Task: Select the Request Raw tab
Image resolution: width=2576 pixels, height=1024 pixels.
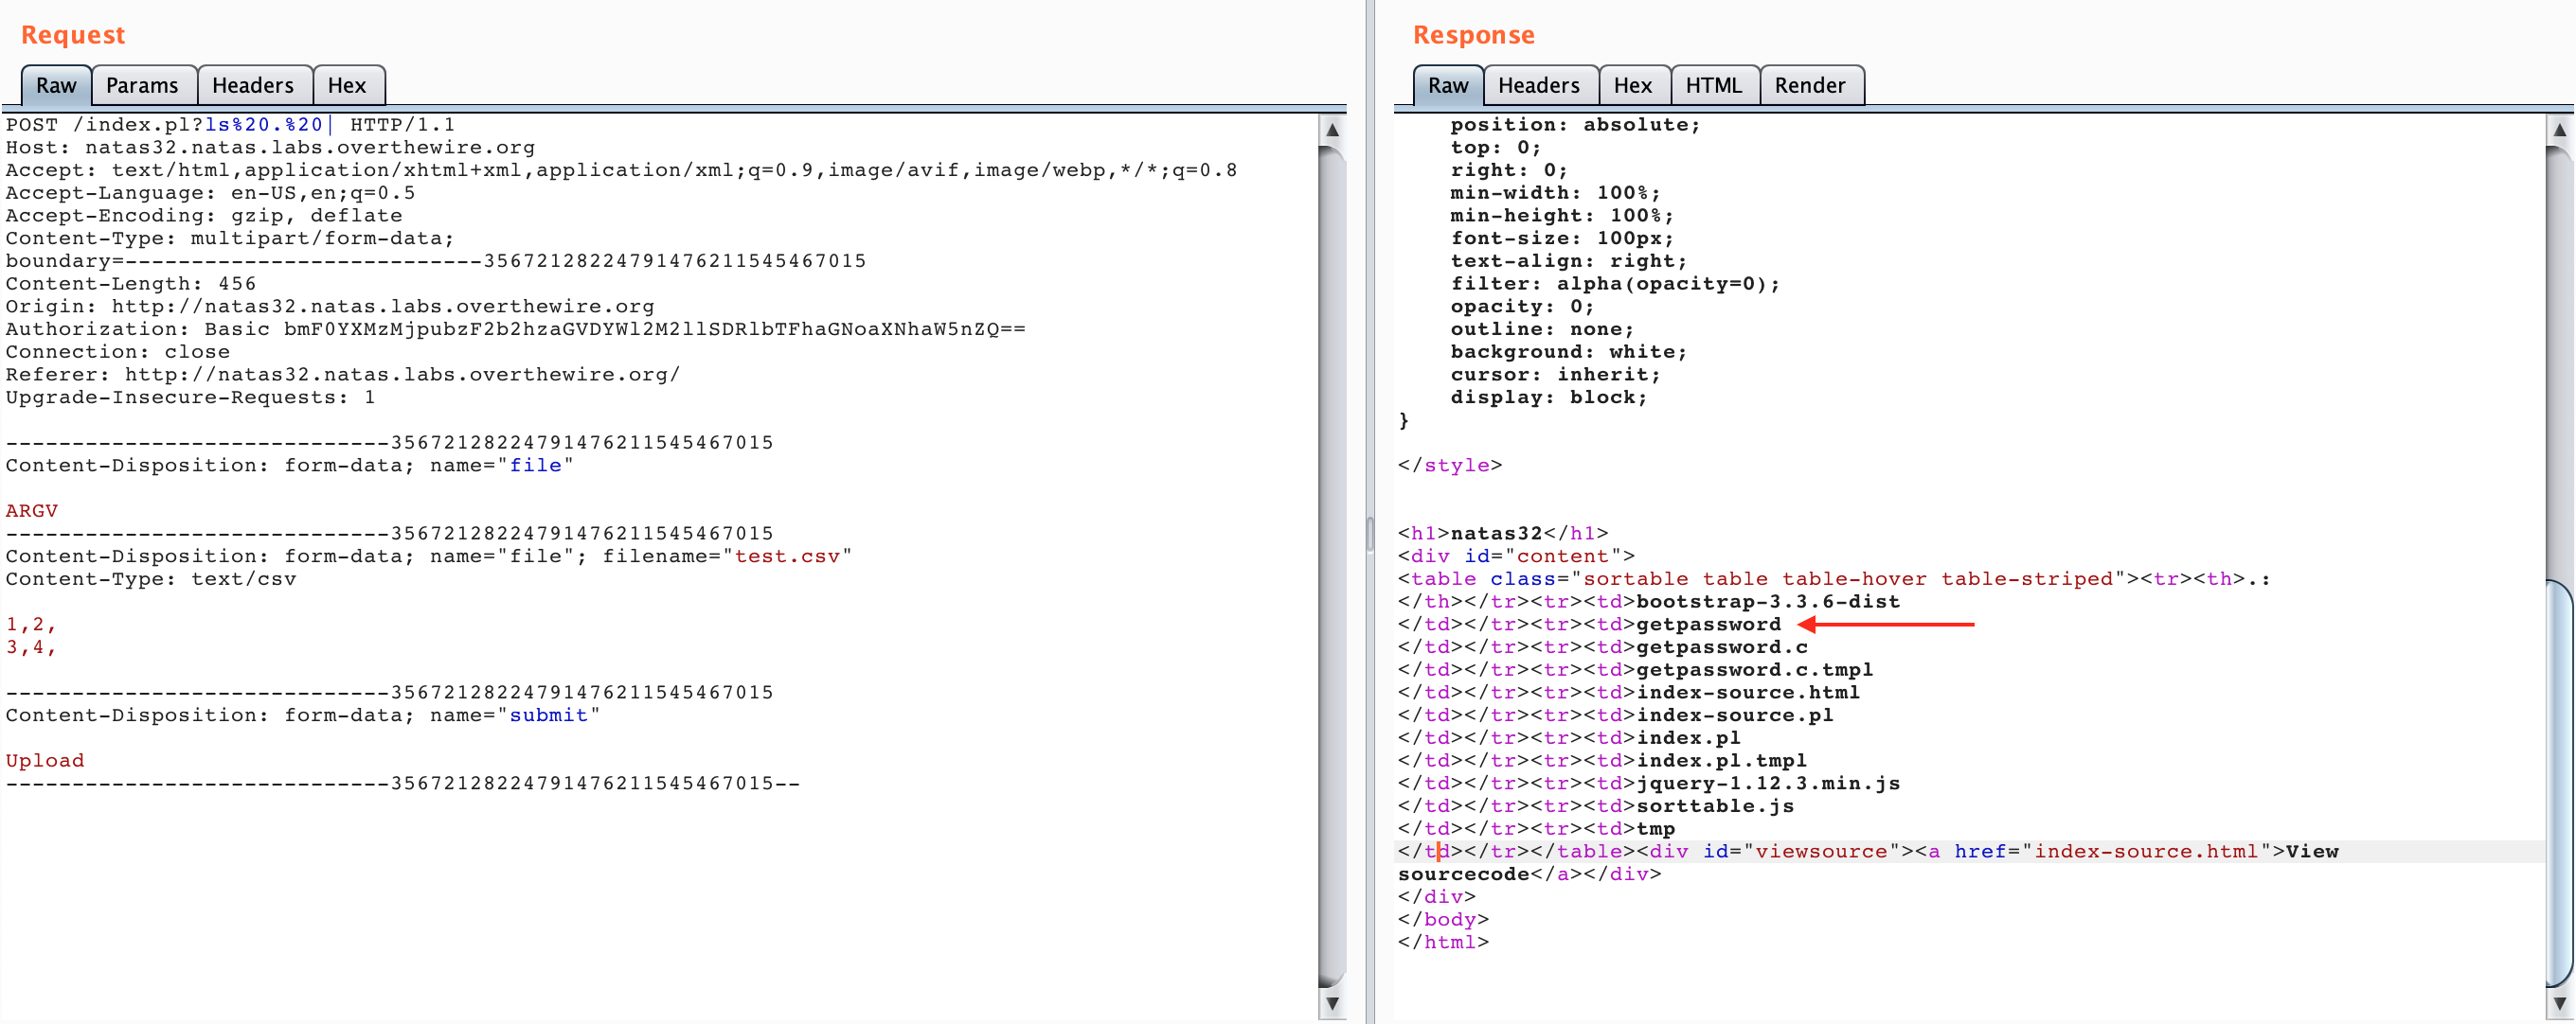Action: [x=56, y=86]
